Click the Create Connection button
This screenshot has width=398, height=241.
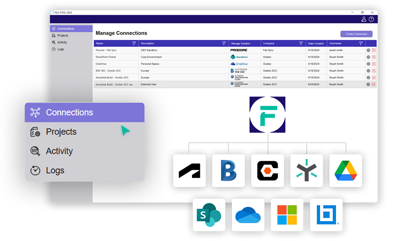356,34
